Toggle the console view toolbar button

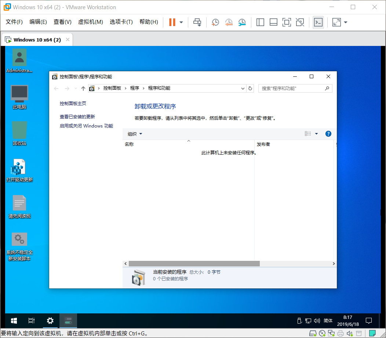tap(318, 22)
